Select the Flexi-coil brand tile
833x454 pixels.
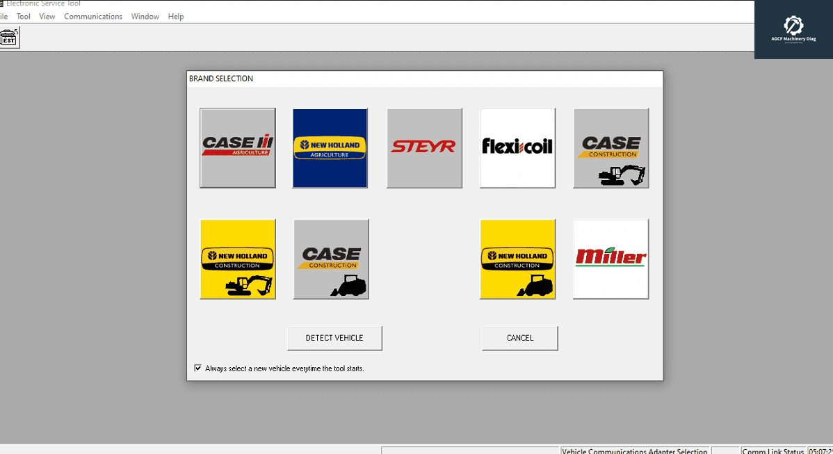point(517,147)
